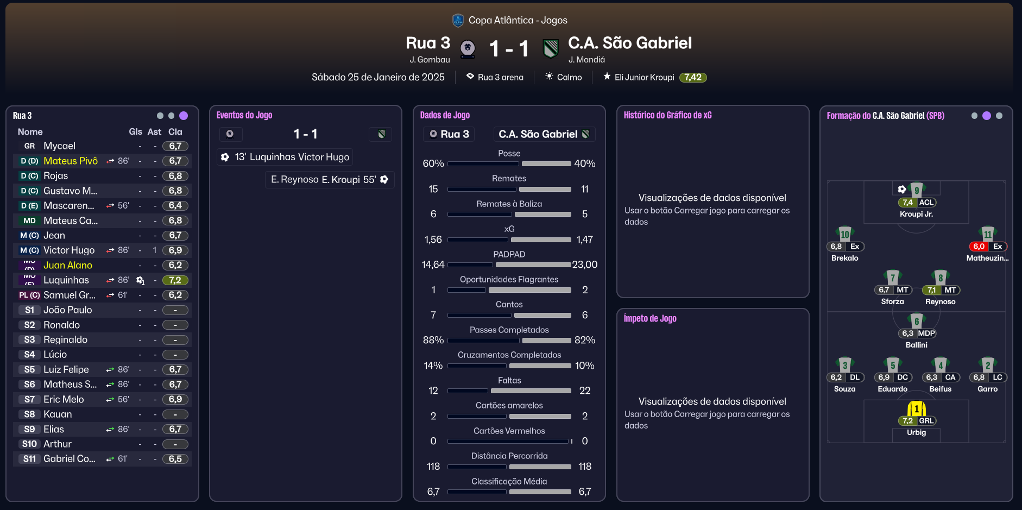1022x510 pixels.
Task: Switch to Rua 3 tab in Dados de Jogo
Action: pos(449,134)
